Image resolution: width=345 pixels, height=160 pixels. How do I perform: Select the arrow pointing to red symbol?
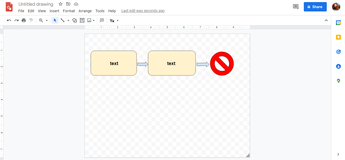[203, 64]
